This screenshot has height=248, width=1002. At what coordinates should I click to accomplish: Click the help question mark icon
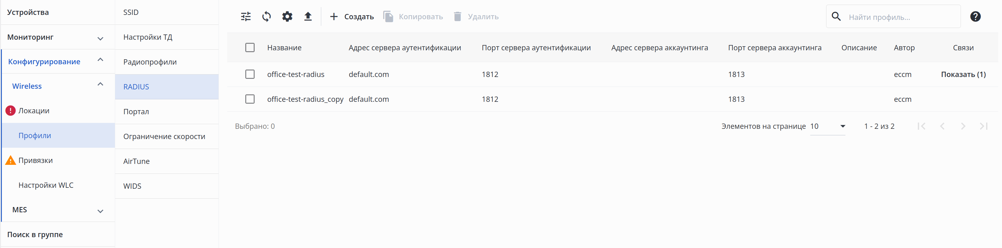tap(975, 17)
